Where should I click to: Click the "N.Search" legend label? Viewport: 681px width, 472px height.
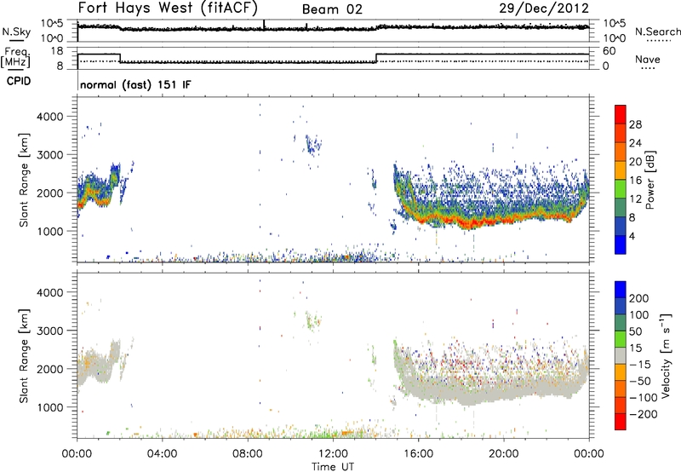coord(657,32)
